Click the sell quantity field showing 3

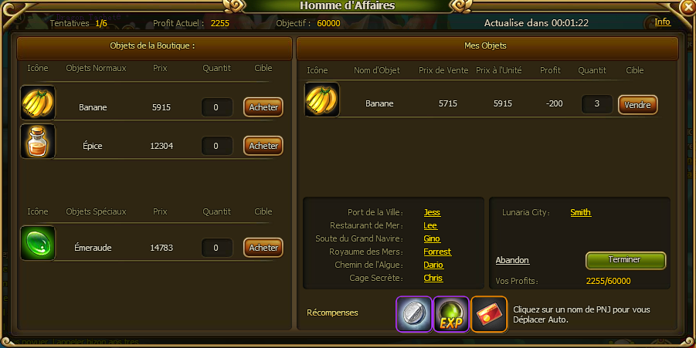pos(597,103)
